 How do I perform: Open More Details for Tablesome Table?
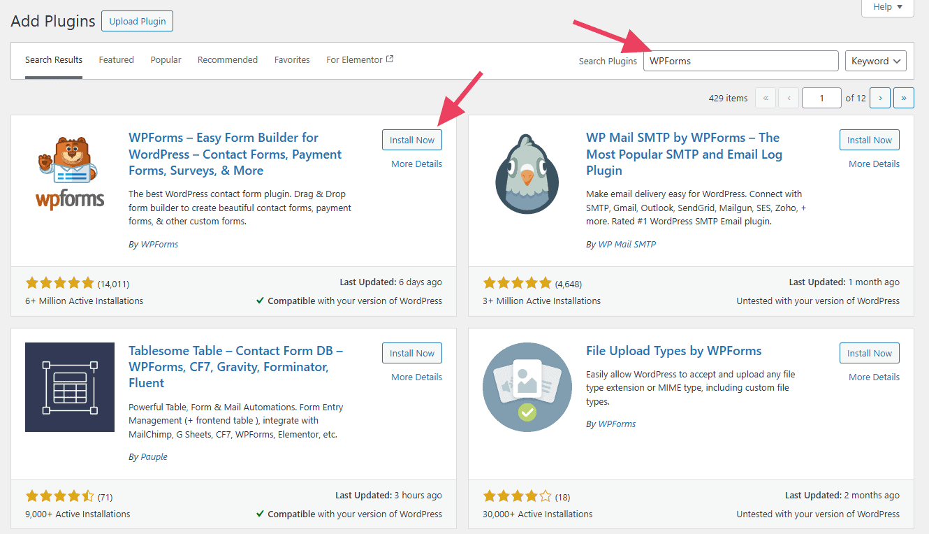click(416, 377)
